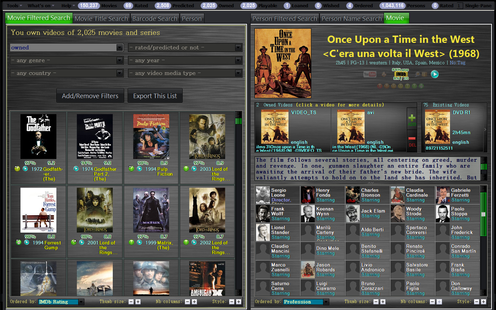Click the IMDb logo badge

[401, 74]
